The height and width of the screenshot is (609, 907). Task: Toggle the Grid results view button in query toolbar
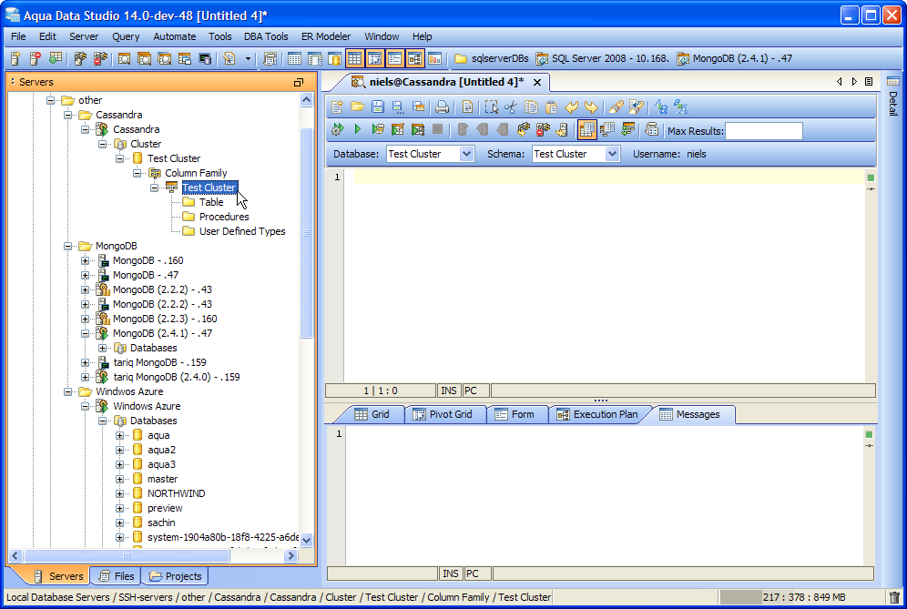coord(586,129)
